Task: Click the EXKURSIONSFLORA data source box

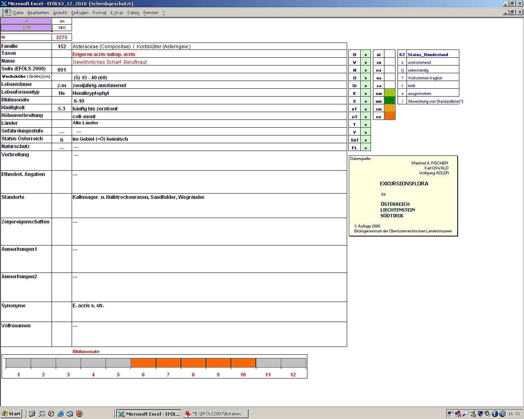Action: pyautogui.click(x=403, y=196)
